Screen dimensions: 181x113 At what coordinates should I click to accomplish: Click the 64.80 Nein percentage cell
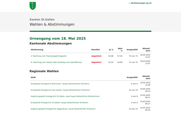pyautogui.click(x=120, y=62)
